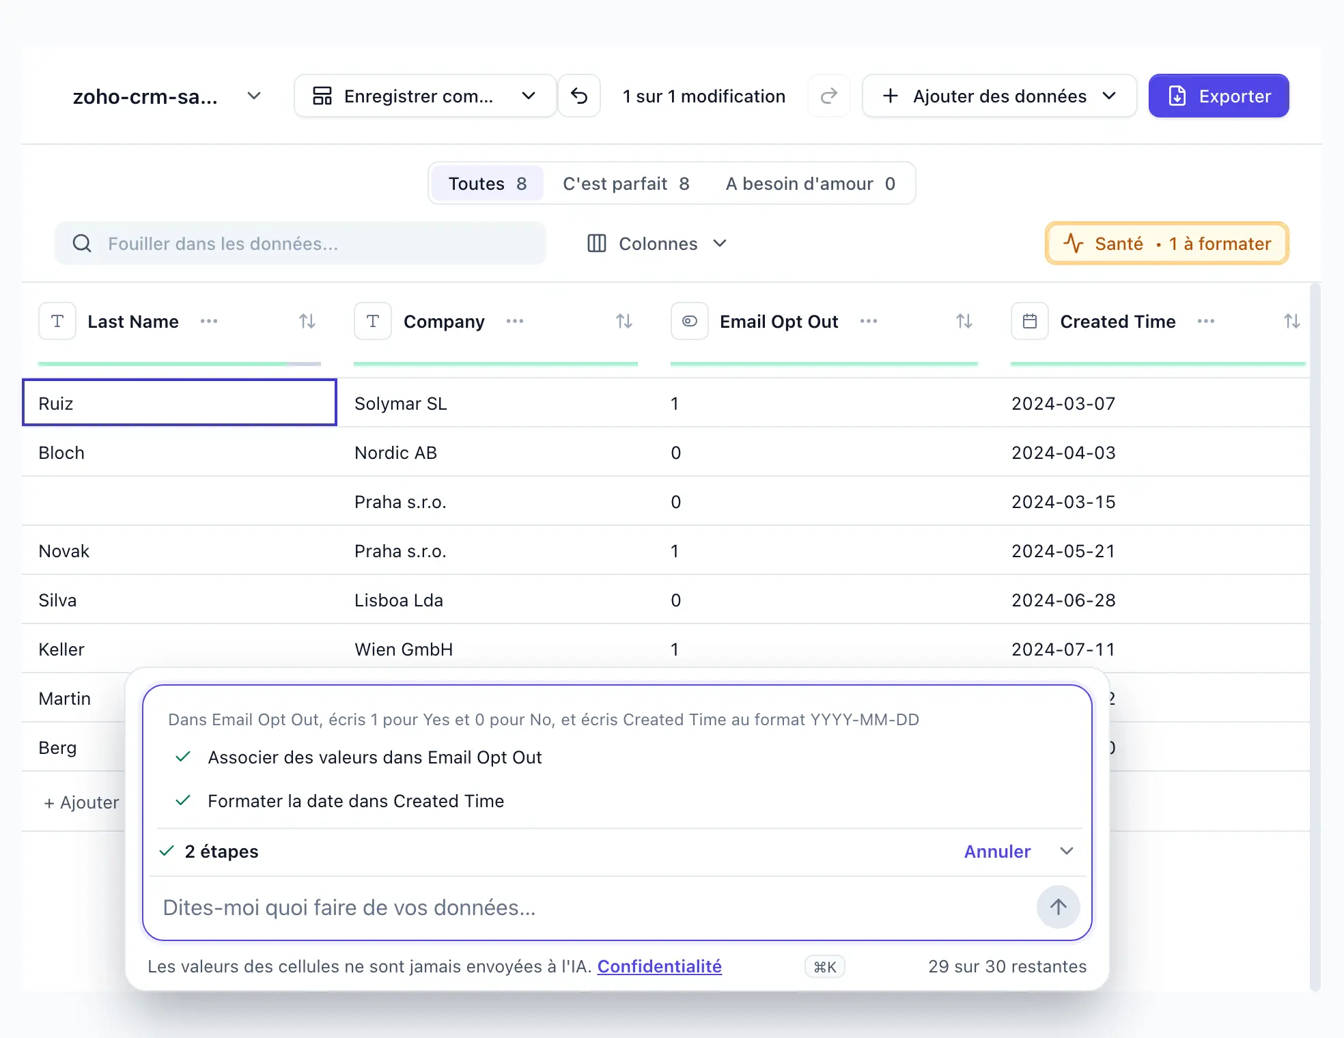Open the Confidentialité link
This screenshot has height=1038, width=1344.
tap(660, 966)
